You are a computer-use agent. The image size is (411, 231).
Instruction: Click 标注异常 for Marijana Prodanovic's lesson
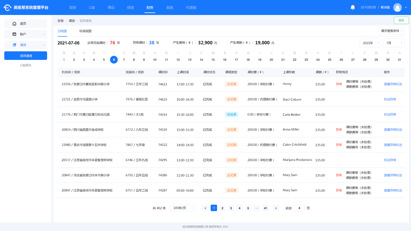pos(390,160)
